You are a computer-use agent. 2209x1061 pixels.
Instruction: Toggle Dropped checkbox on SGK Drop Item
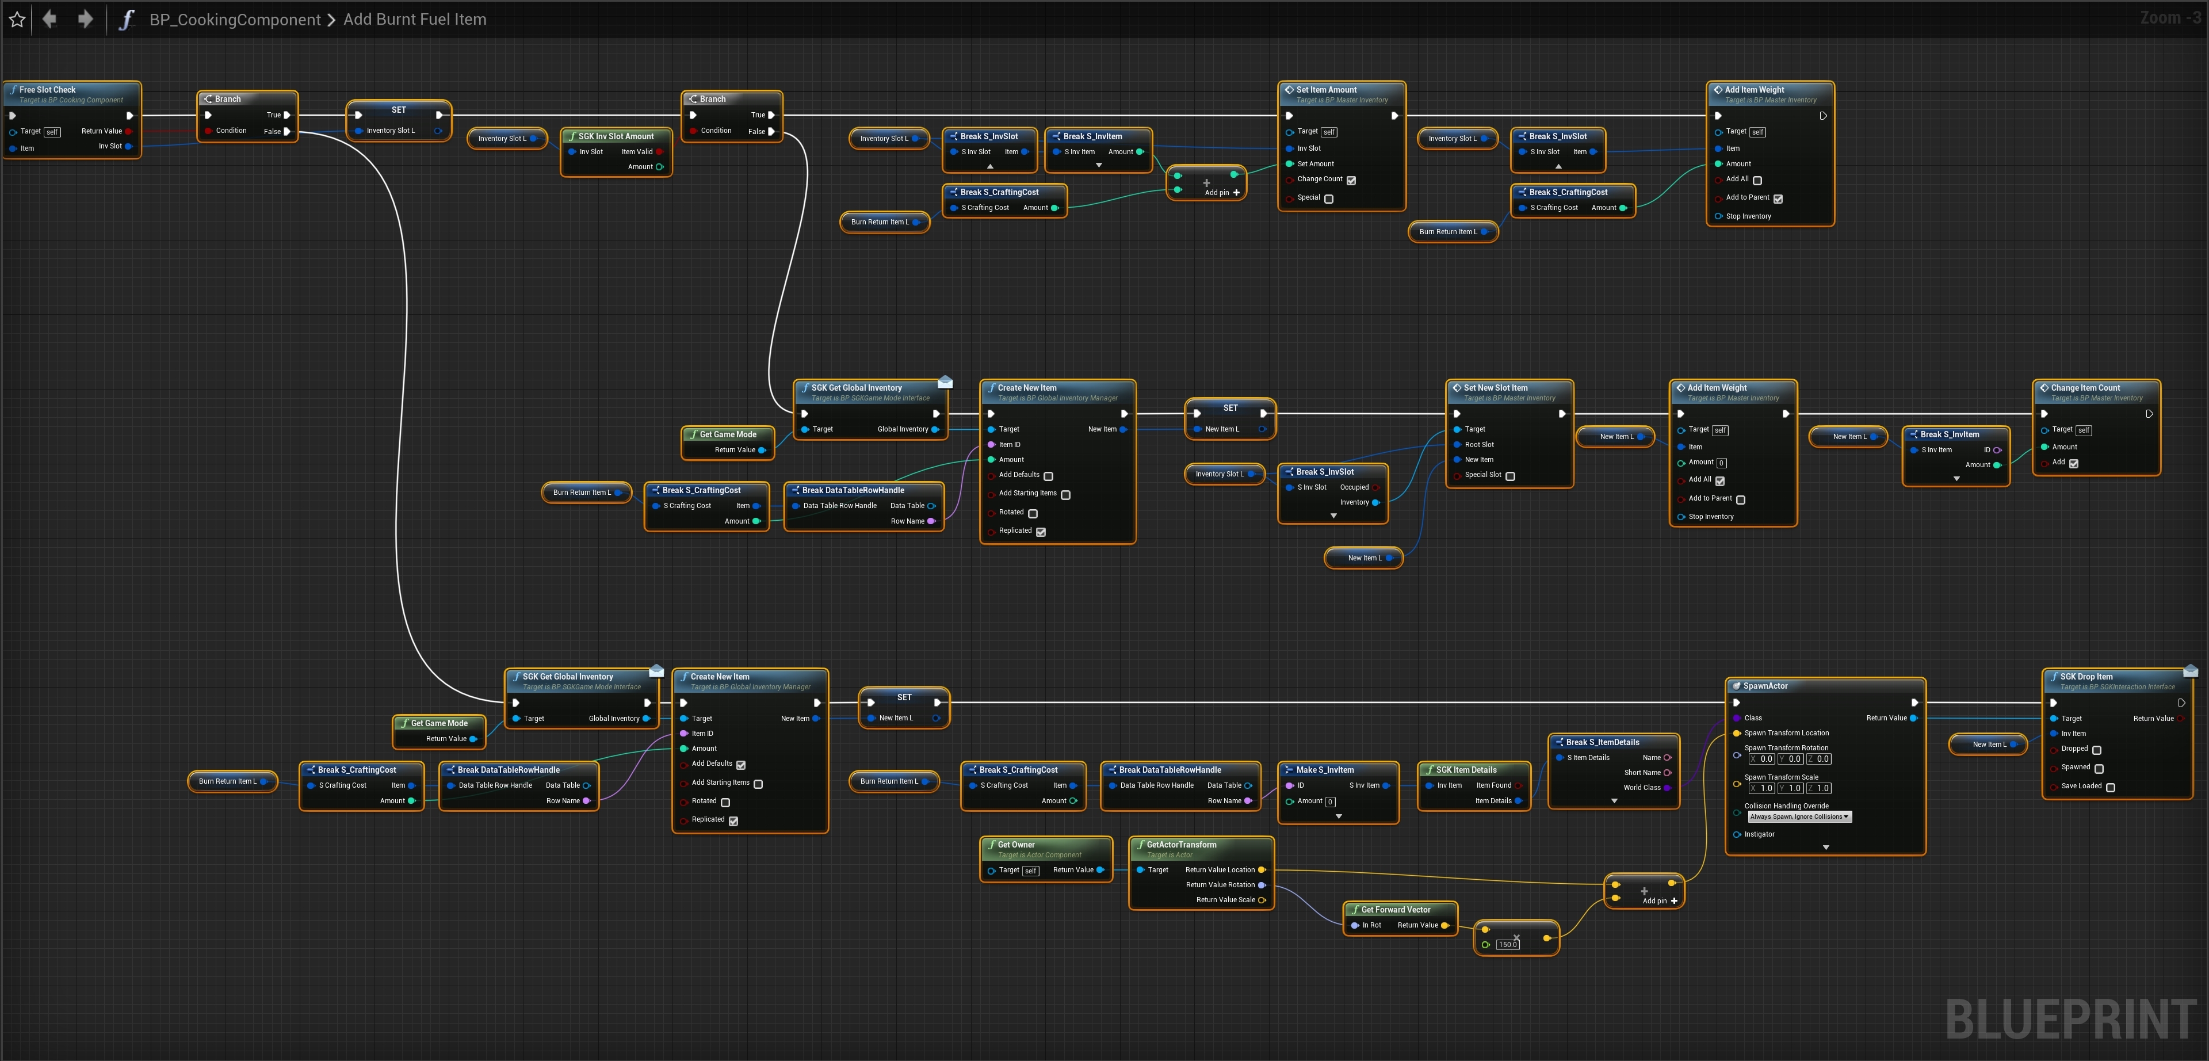click(2097, 750)
